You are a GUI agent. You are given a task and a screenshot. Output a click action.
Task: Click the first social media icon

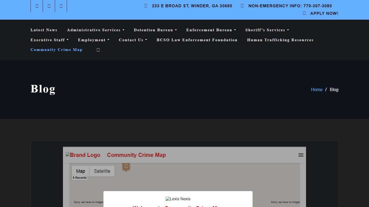36,6
